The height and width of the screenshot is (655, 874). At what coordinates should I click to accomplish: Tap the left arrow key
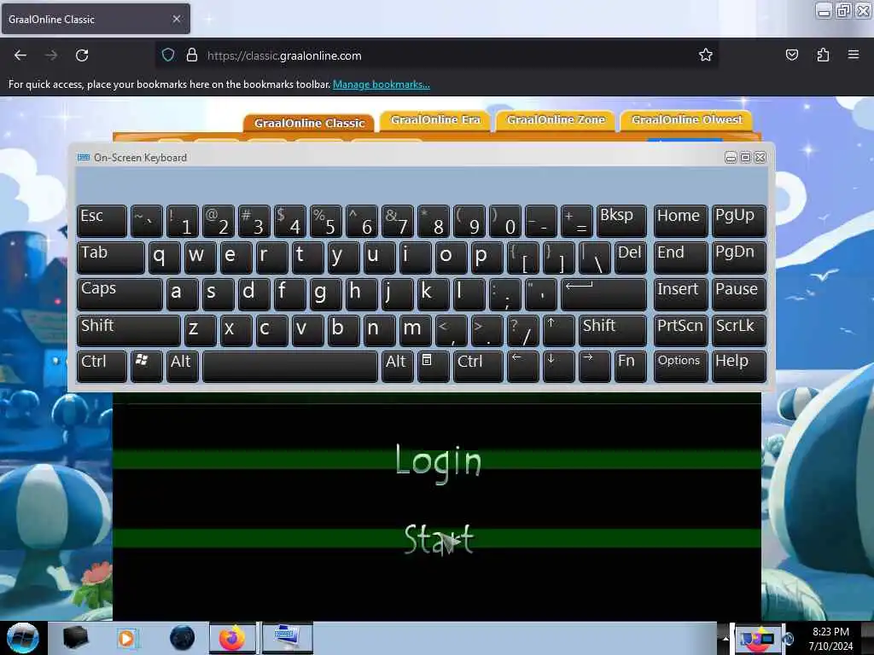523,367
